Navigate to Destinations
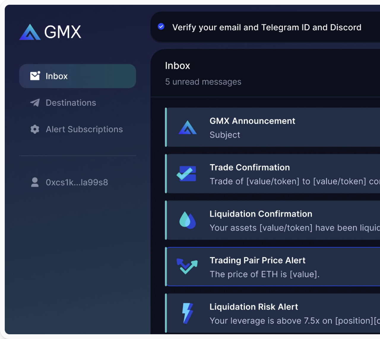Screen dimensions: 380x339 click(x=71, y=103)
